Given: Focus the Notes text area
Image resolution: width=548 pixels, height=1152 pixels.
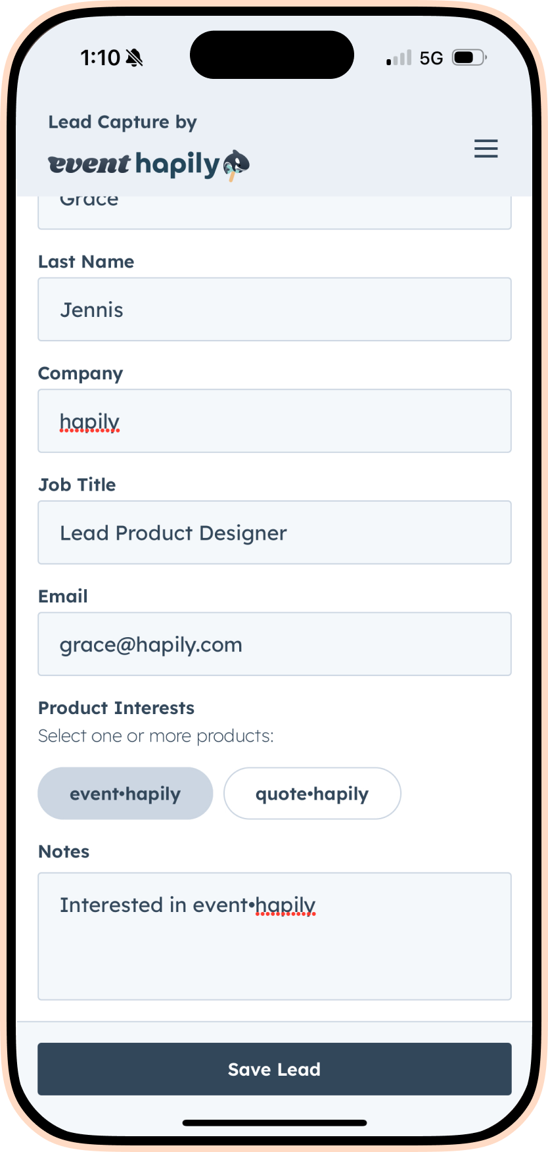Looking at the screenshot, I should click(x=275, y=936).
